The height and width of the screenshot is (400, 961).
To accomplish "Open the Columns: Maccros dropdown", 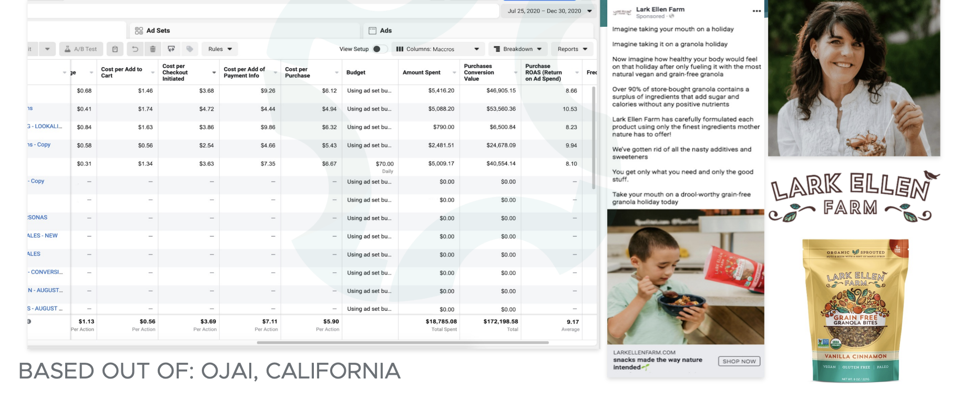I will click(437, 49).
